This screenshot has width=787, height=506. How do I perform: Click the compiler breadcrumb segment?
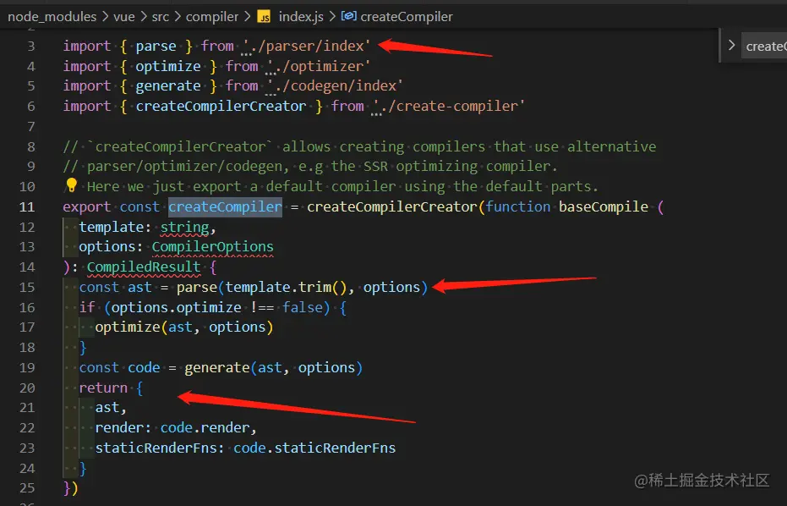pyautogui.click(x=212, y=17)
